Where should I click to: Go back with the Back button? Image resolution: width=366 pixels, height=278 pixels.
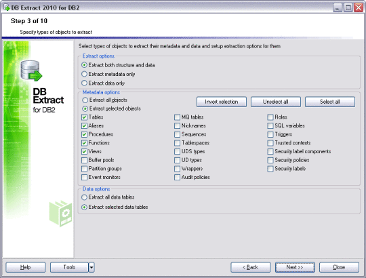click(251, 267)
